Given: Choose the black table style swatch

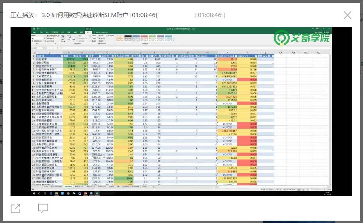Looking at the screenshot, I should (128, 38).
